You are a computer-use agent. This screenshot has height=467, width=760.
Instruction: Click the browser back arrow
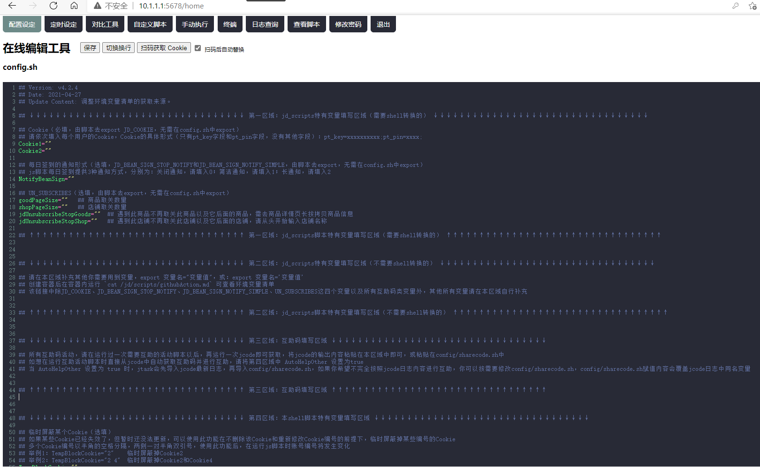12,6
